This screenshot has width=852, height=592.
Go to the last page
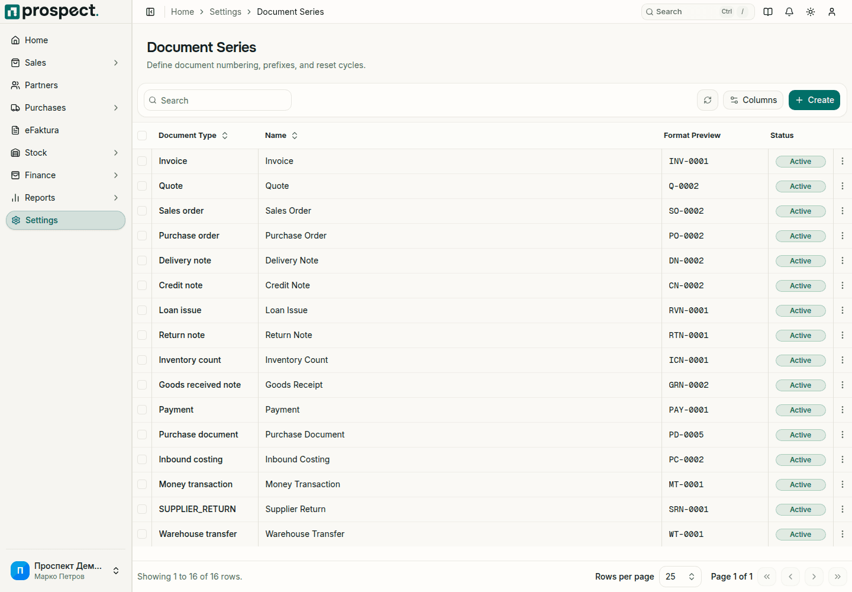click(838, 577)
